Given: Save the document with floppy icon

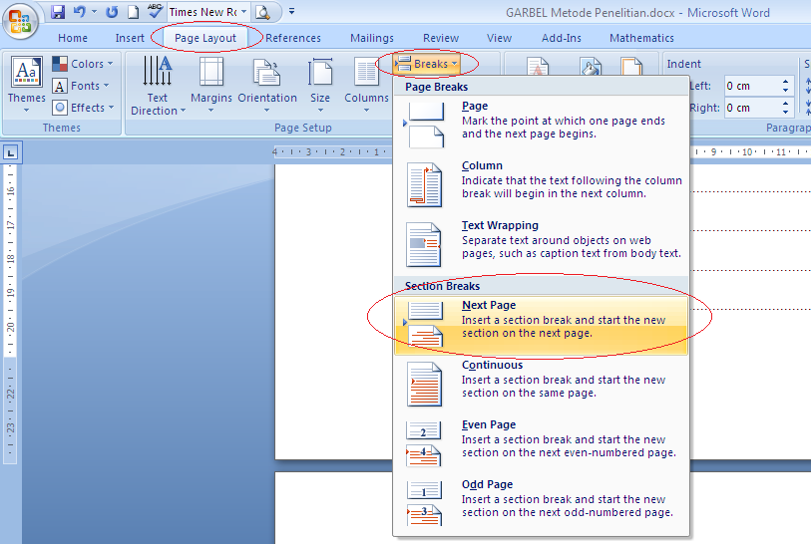Looking at the screenshot, I should coord(58,11).
